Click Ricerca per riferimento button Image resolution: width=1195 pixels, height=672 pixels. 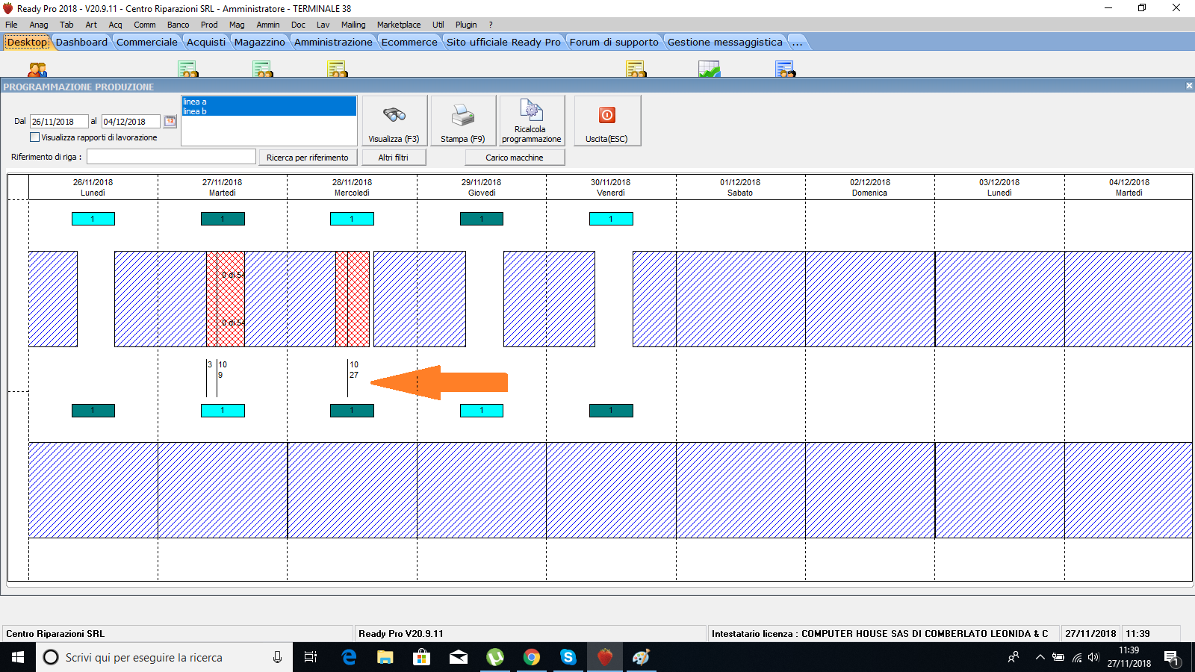pos(308,158)
